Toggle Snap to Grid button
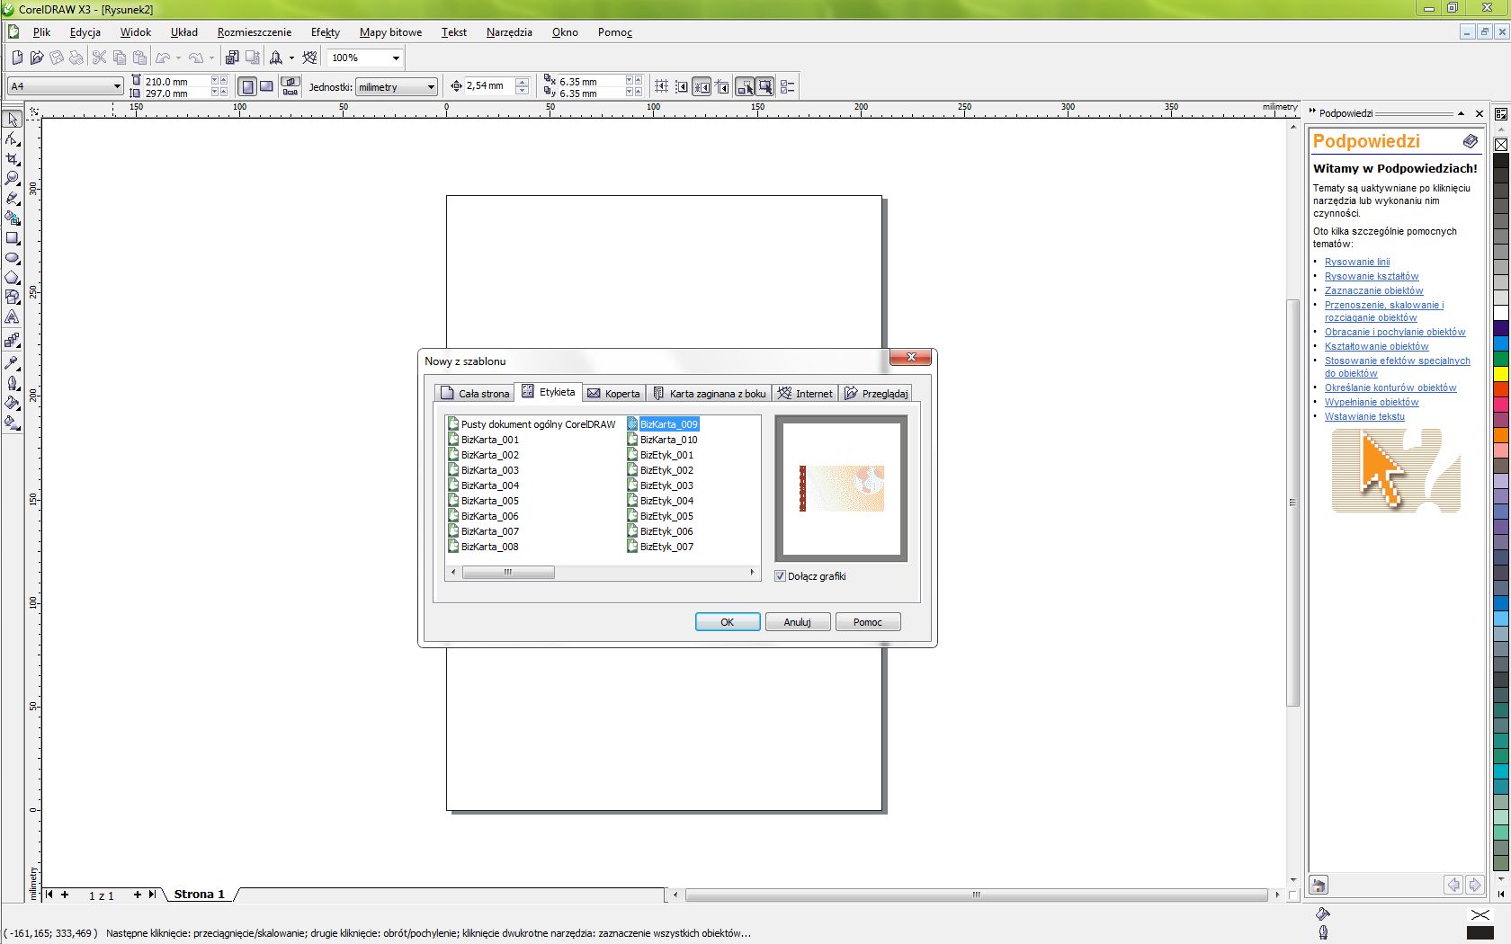Image resolution: width=1511 pixels, height=944 pixels. pos(661,86)
